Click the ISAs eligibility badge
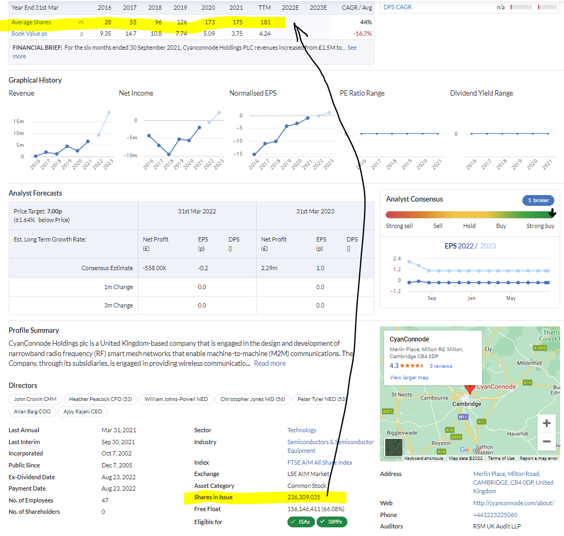Screen dimensions: 564x536 tap(301, 521)
